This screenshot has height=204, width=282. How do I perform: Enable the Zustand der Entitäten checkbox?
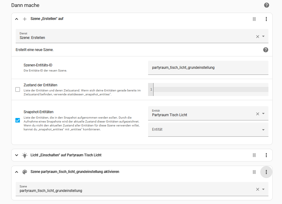click(18, 90)
